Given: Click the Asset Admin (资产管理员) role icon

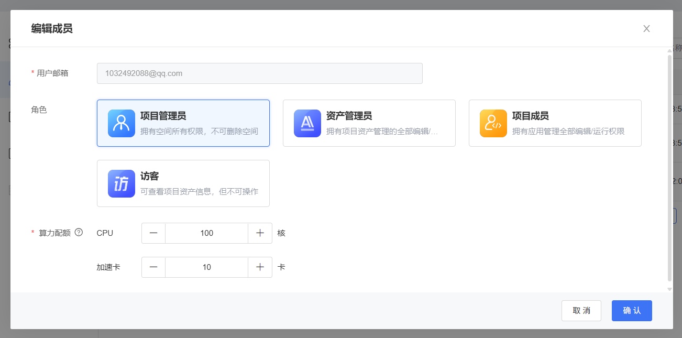Looking at the screenshot, I should [307, 123].
